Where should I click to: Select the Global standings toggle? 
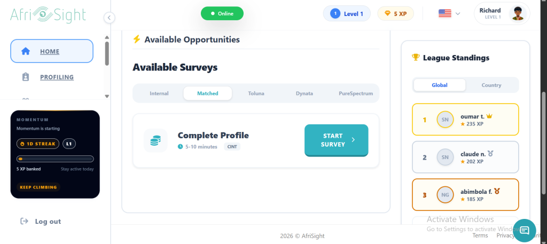[440, 85]
